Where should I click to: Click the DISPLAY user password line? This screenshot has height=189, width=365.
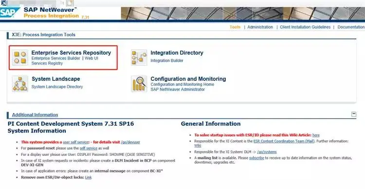[88, 154]
